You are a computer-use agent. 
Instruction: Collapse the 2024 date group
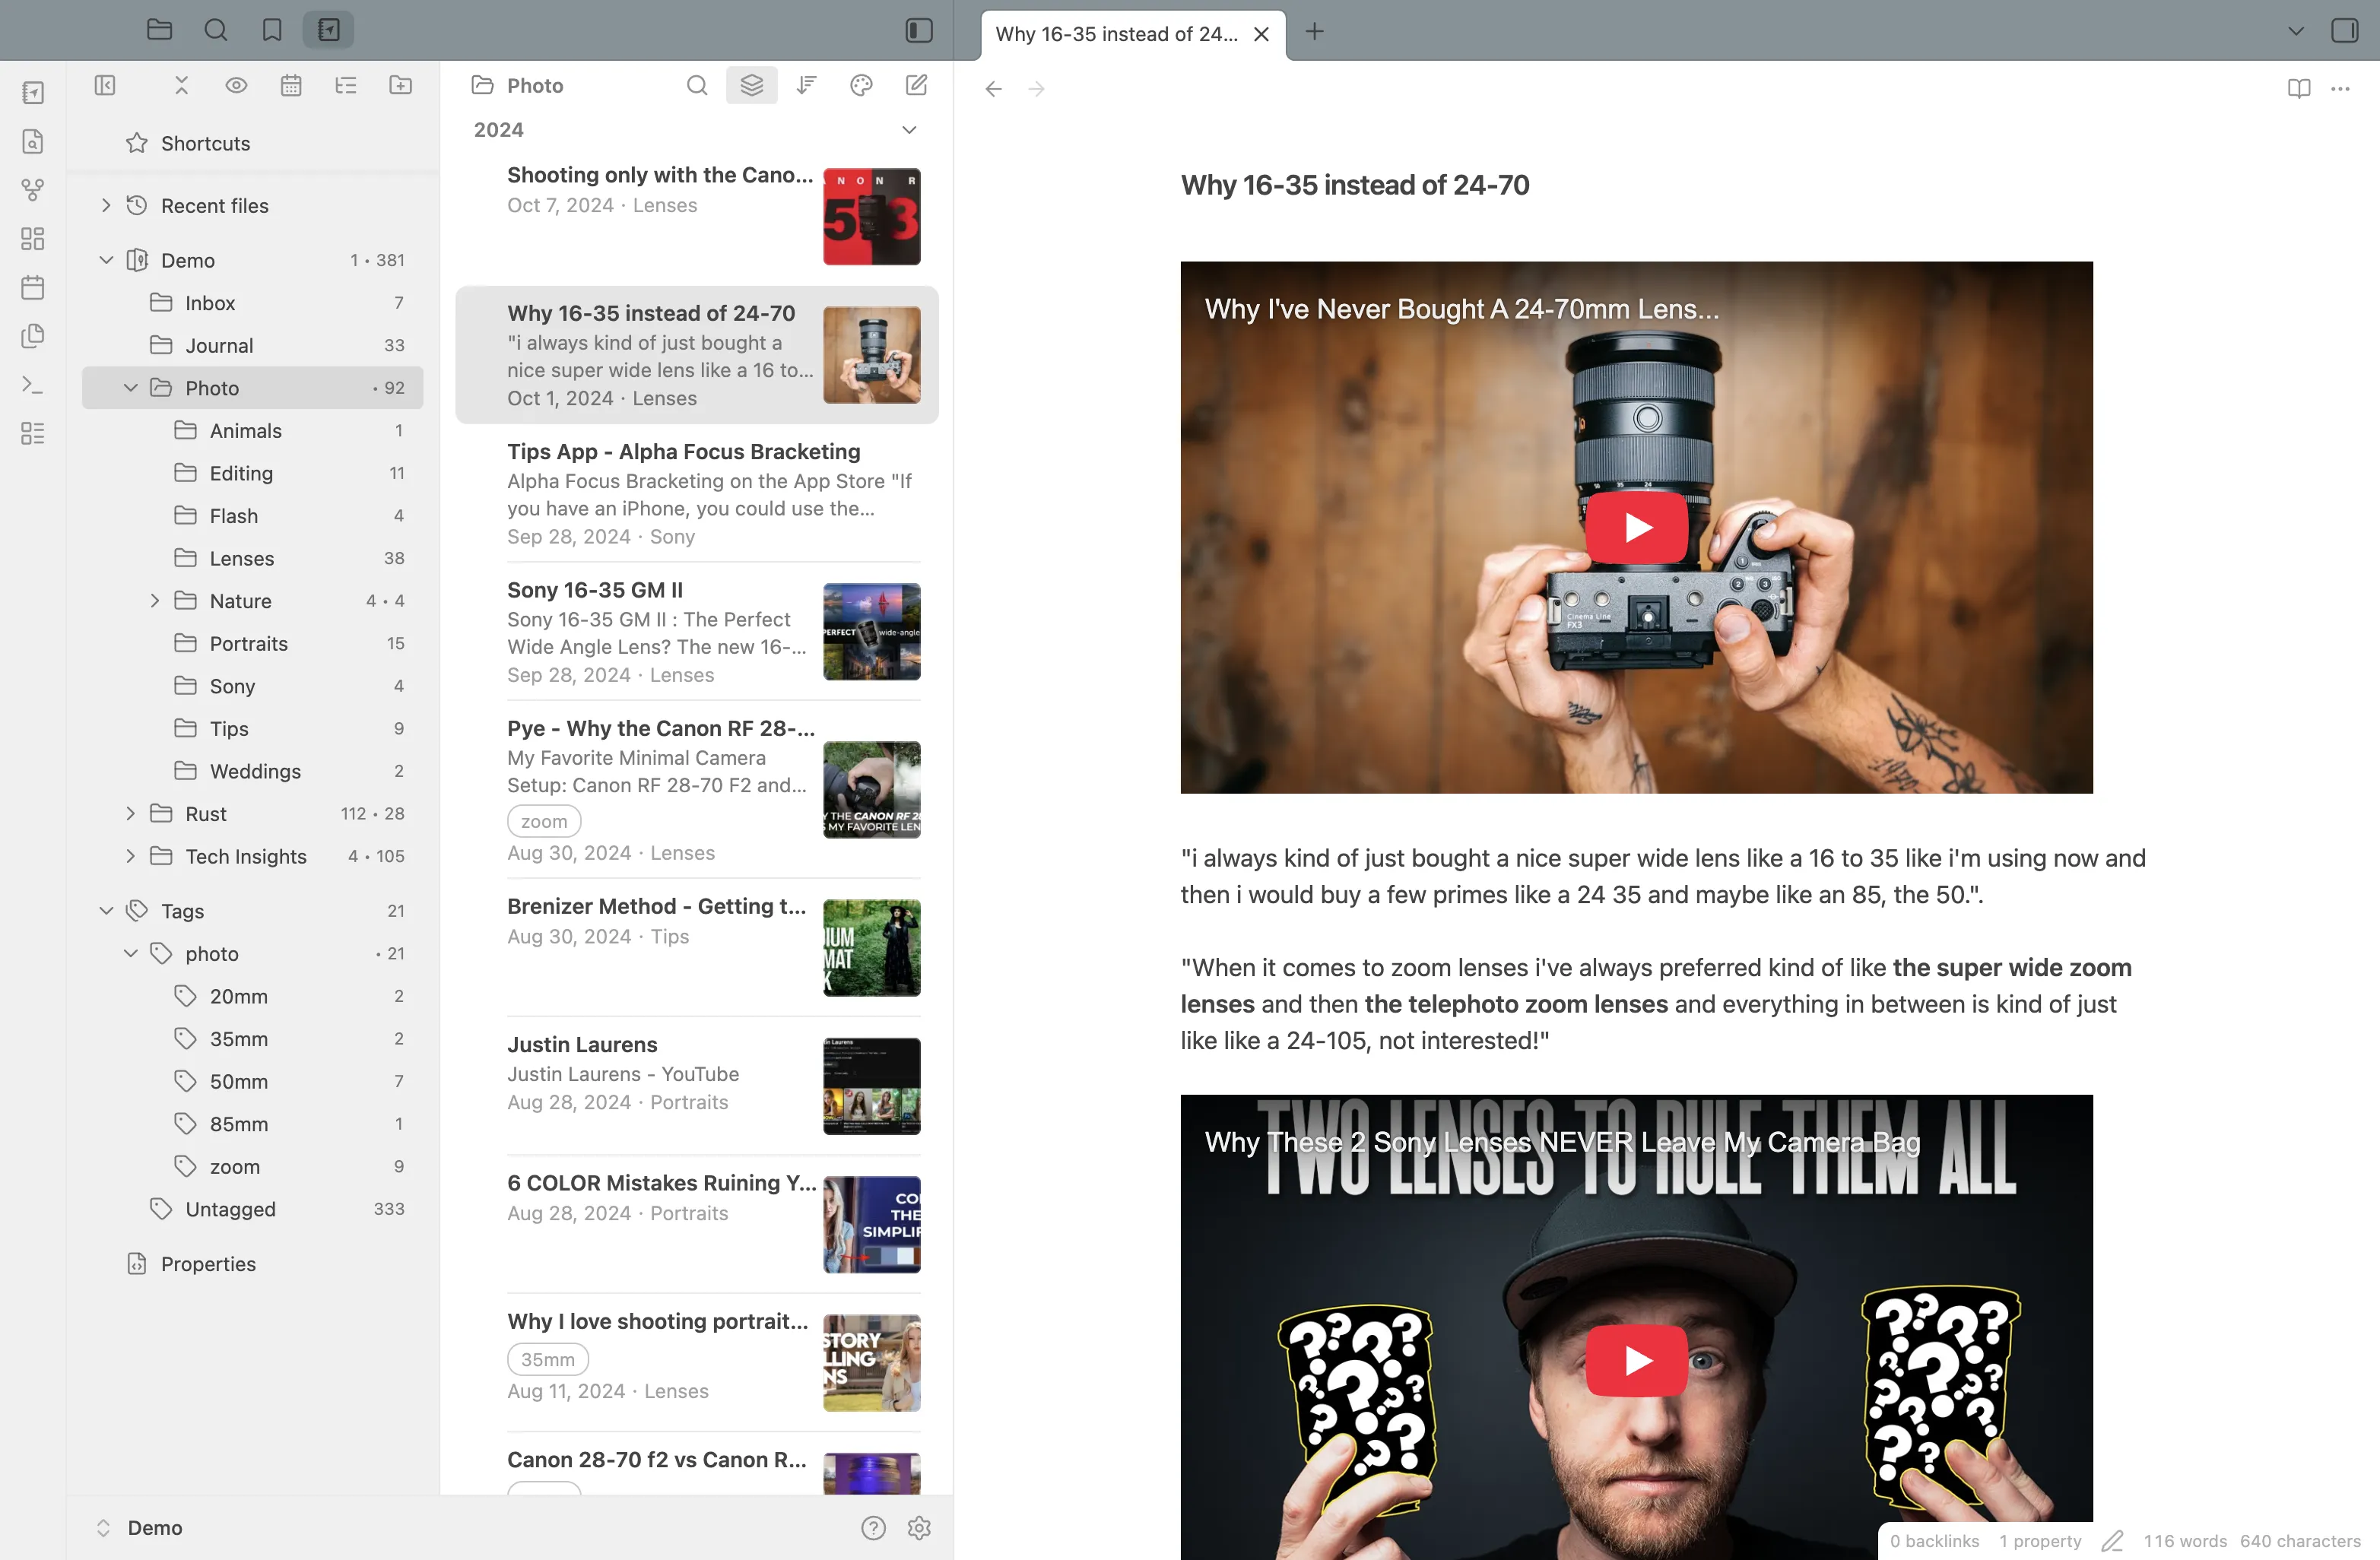tap(909, 130)
